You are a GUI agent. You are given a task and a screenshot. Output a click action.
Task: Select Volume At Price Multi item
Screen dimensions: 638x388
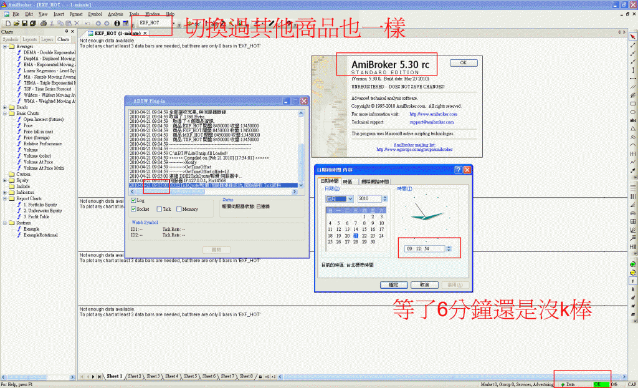point(44,168)
